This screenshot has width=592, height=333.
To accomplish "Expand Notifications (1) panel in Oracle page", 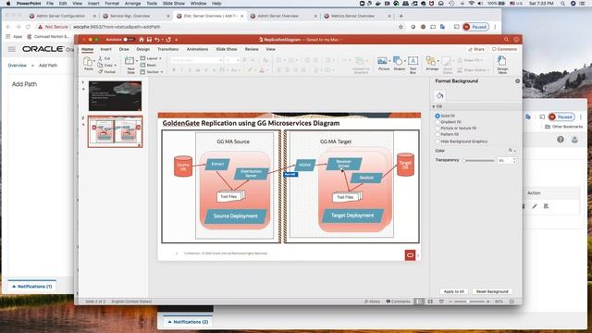I will [x=31, y=287].
